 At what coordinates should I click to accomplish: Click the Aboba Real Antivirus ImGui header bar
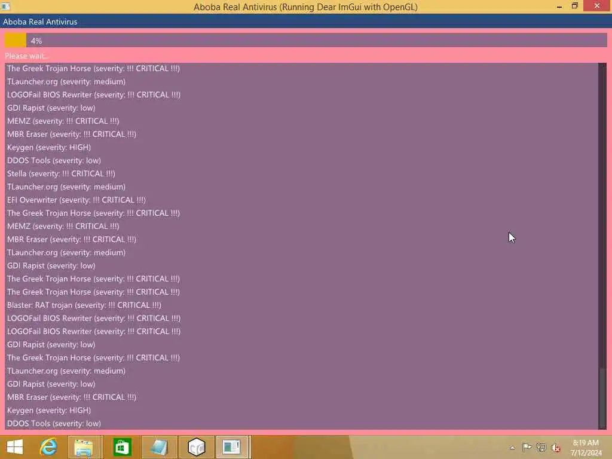(x=306, y=22)
